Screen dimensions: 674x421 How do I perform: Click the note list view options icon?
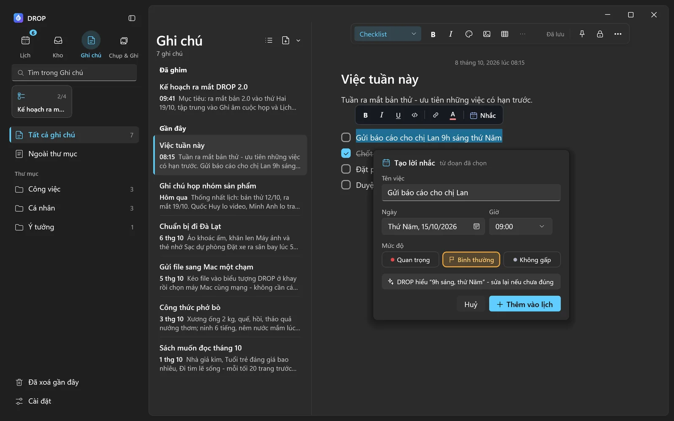tap(269, 40)
